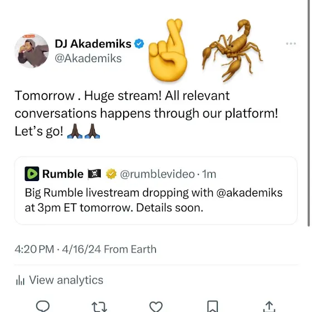Like the tweet with heart icon
312x312 pixels.
[156, 306]
